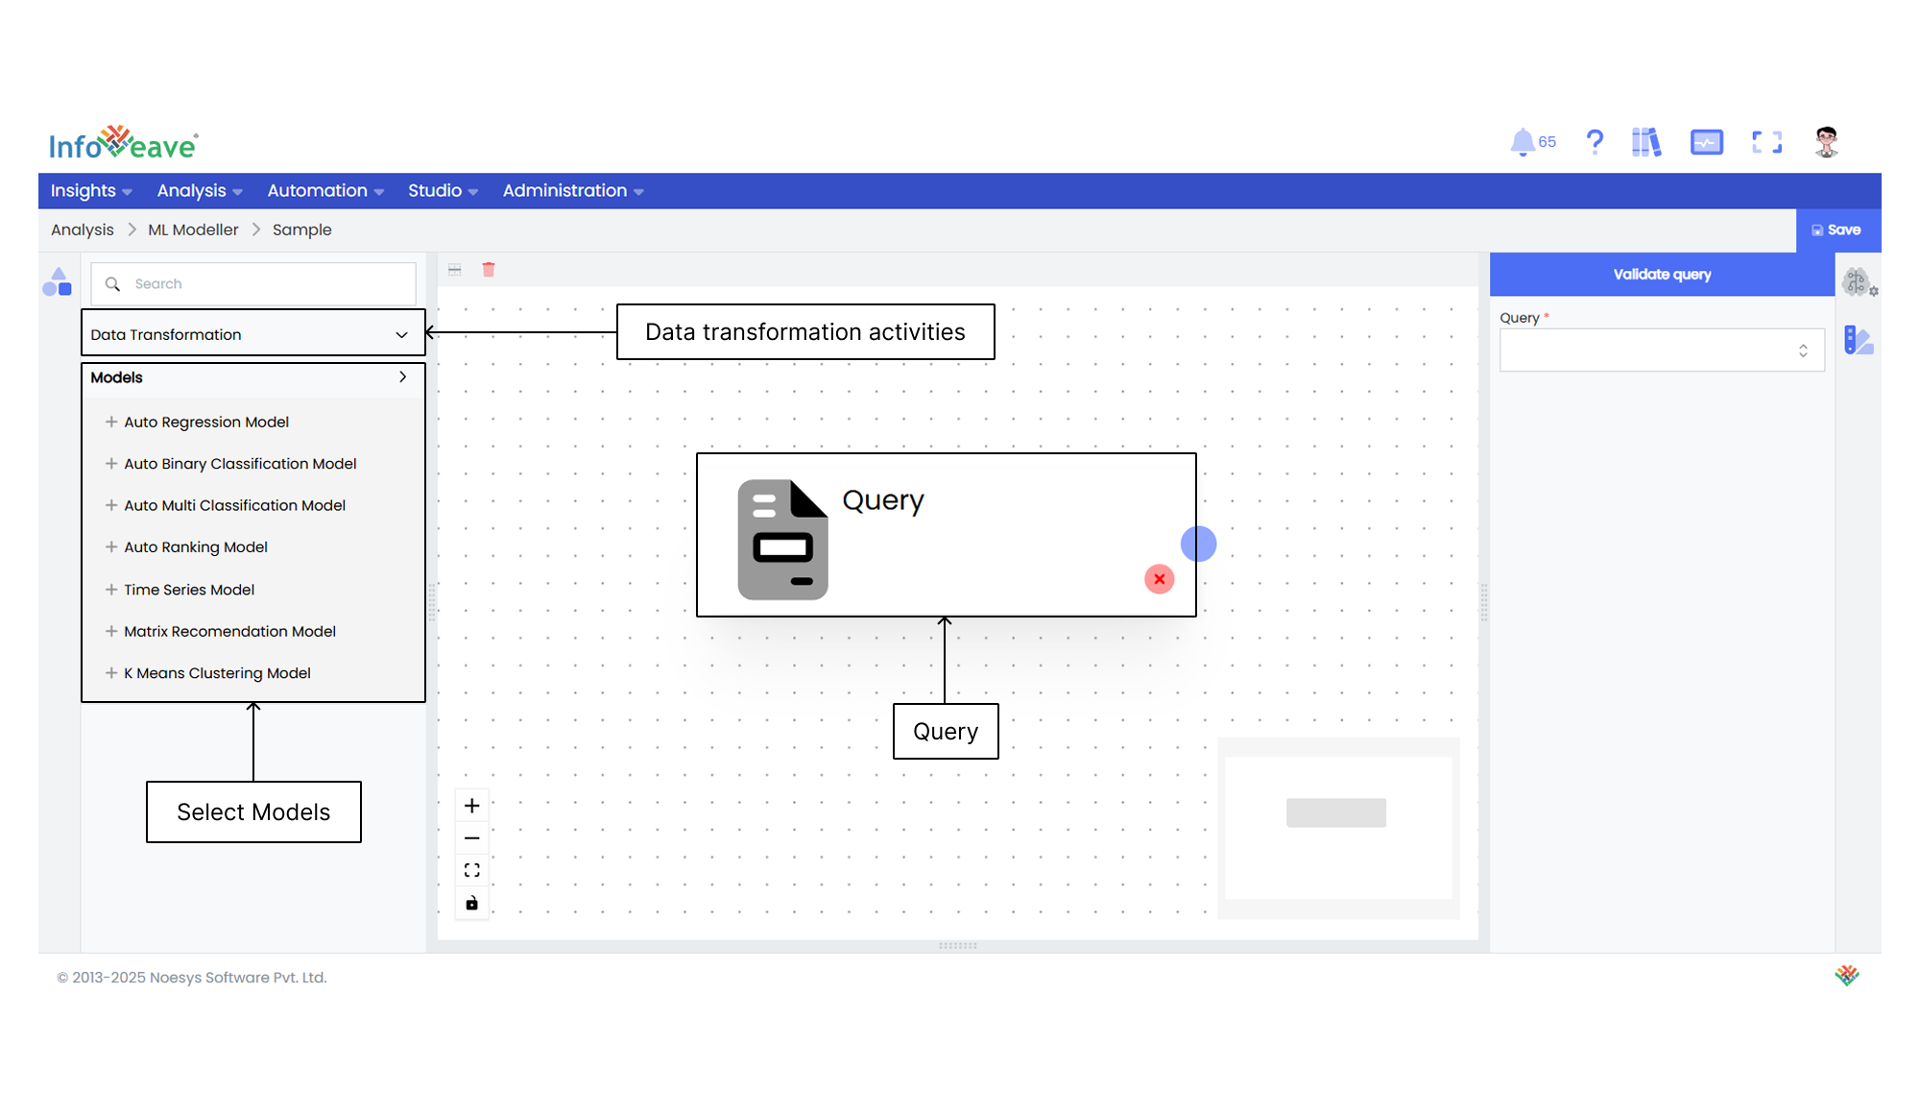This screenshot has height=1114, width=1920.
Task: Toggle fullscreen mode in the header
Action: click(x=1766, y=142)
